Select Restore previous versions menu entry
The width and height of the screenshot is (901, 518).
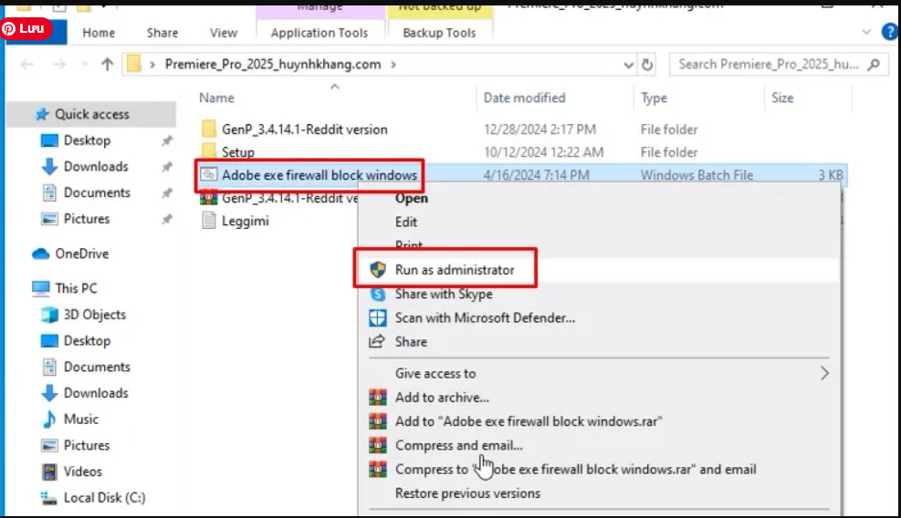(467, 493)
